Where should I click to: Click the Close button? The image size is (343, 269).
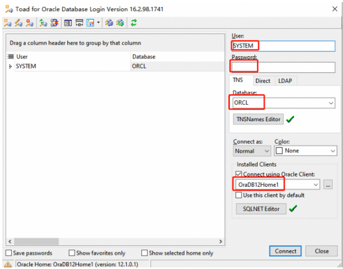321,251
